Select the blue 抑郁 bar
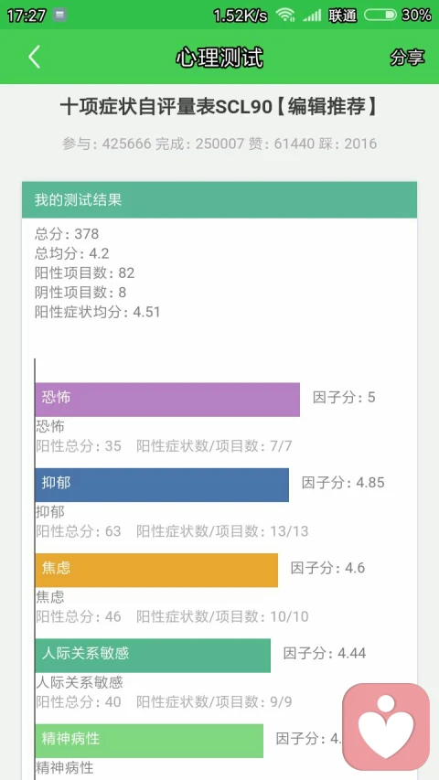Screen dimensions: 439x780 click(162, 485)
